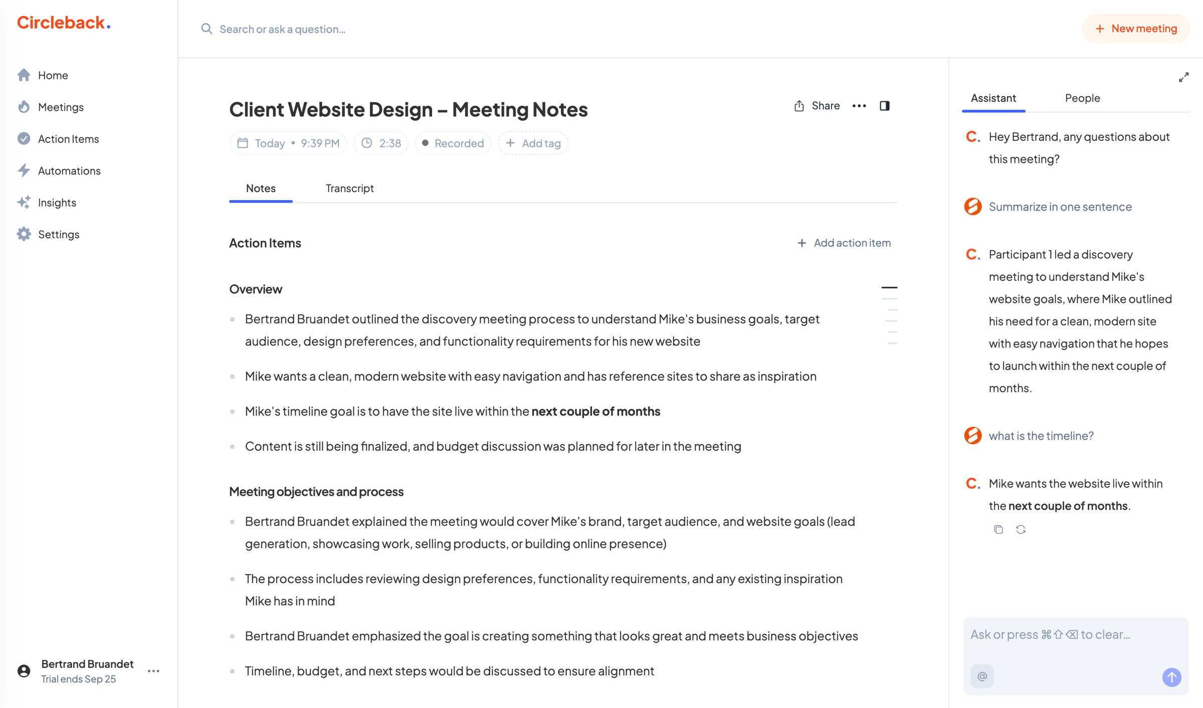Open the meeting's three-dot options menu
The image size is (1203, 708).
tap(859, 106)
